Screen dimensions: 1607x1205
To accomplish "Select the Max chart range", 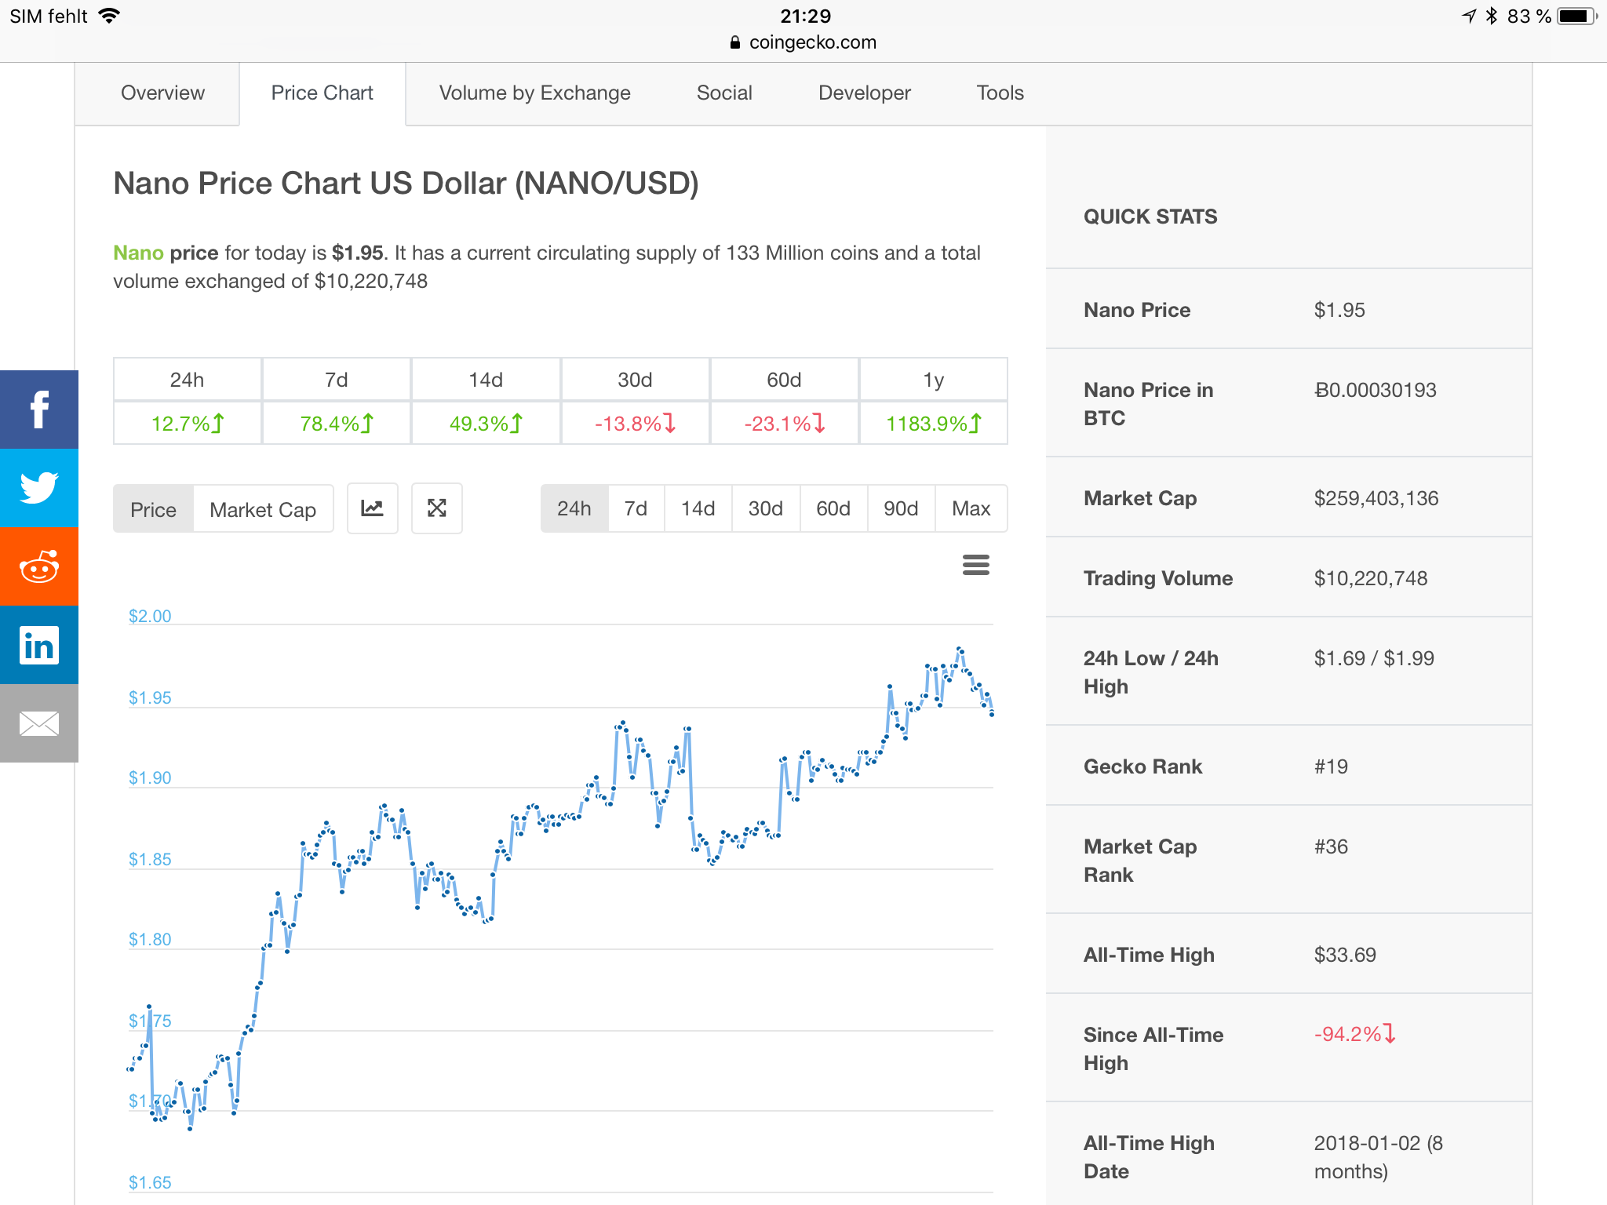I will coord(971,508).
